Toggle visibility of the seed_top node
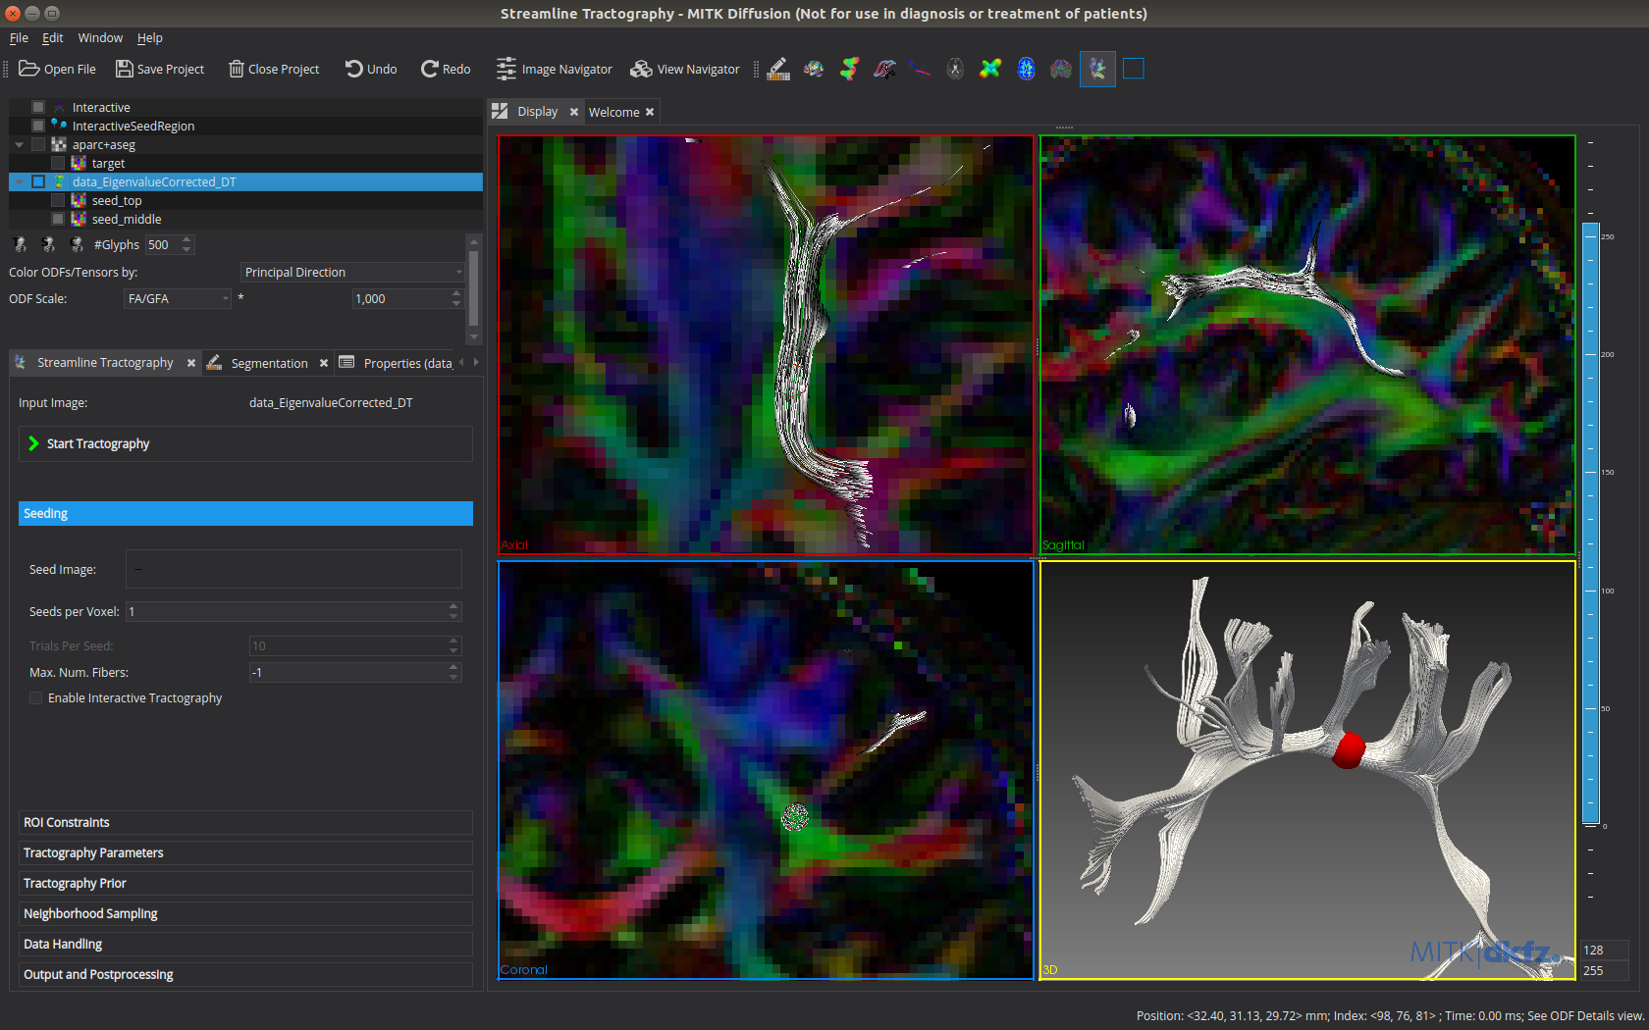The image size is (1649, 1030). click(58, 201)
